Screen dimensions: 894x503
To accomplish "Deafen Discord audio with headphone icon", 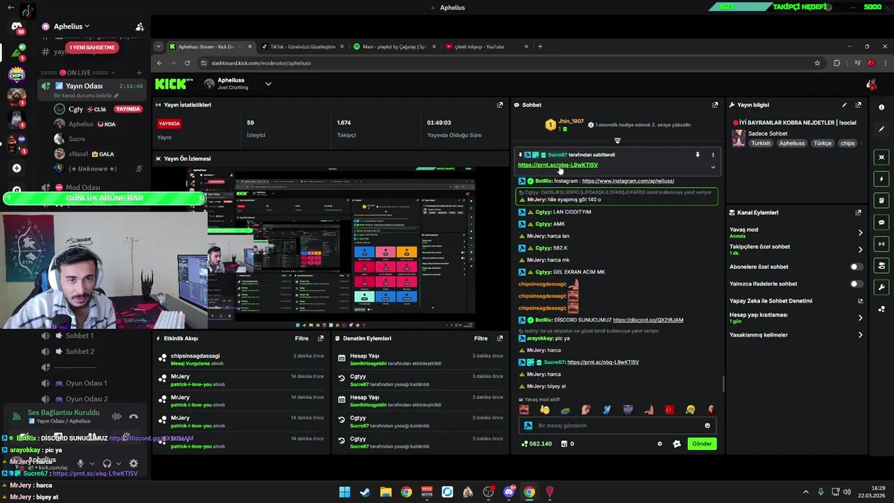I will (x=107, y=463).
